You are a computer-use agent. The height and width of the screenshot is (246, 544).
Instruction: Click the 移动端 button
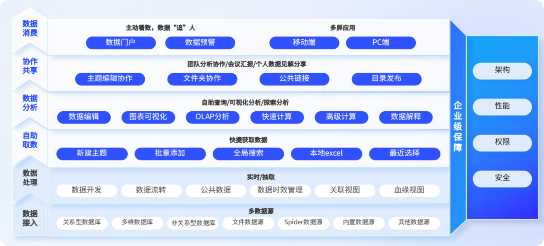click(x=304, y=43)
